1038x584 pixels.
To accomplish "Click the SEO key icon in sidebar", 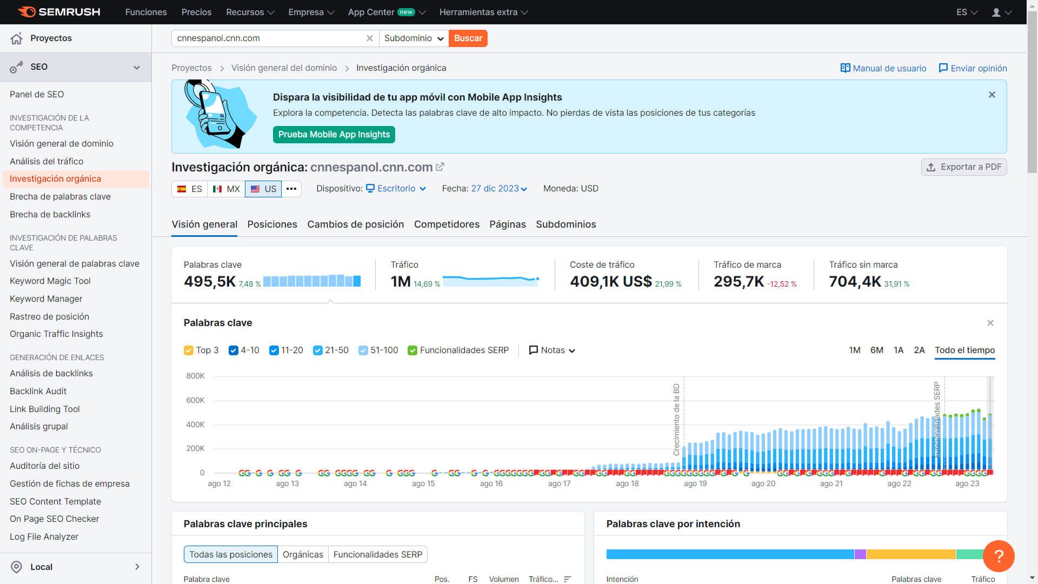I will coord(17,67).
